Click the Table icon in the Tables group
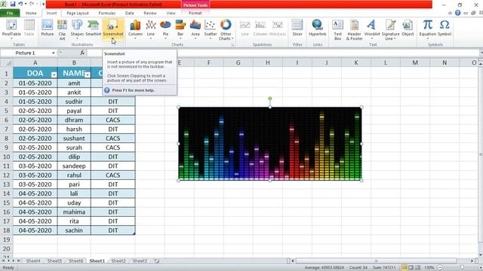483x271 pixels. coord(29,29)
